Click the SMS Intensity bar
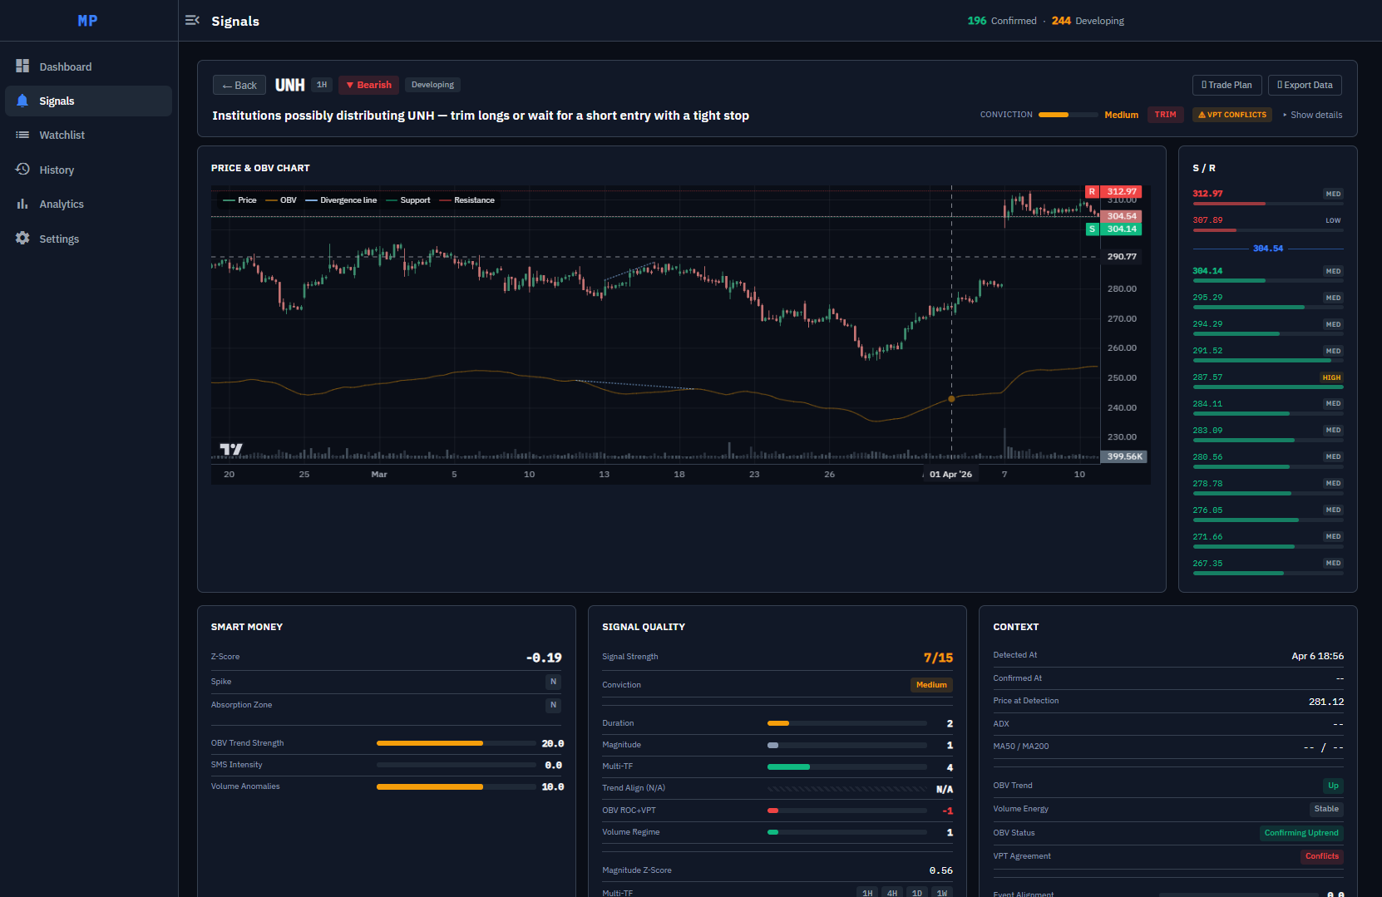Image resolution: width=1382 pixels, height=897 pixels. pos(457,765)
